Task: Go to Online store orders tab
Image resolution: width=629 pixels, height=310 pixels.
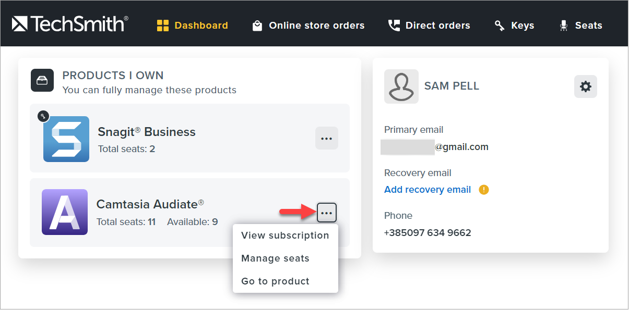Action: [316, 26]
